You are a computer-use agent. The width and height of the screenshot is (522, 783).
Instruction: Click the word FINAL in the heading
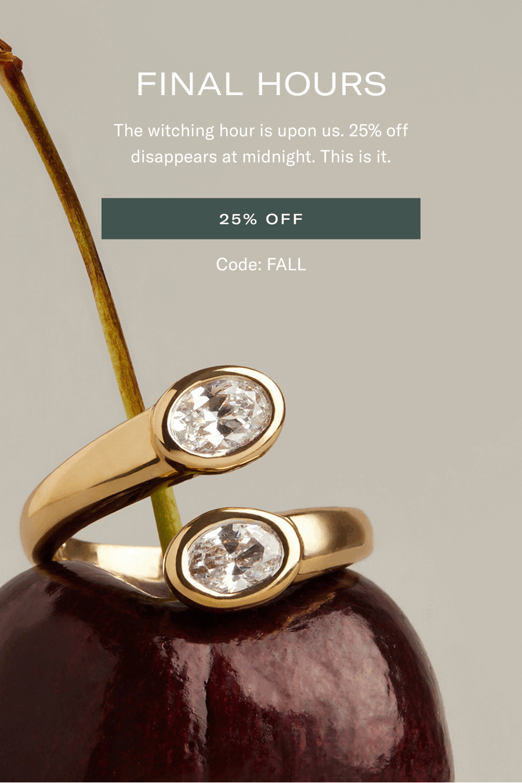point(190,84)
